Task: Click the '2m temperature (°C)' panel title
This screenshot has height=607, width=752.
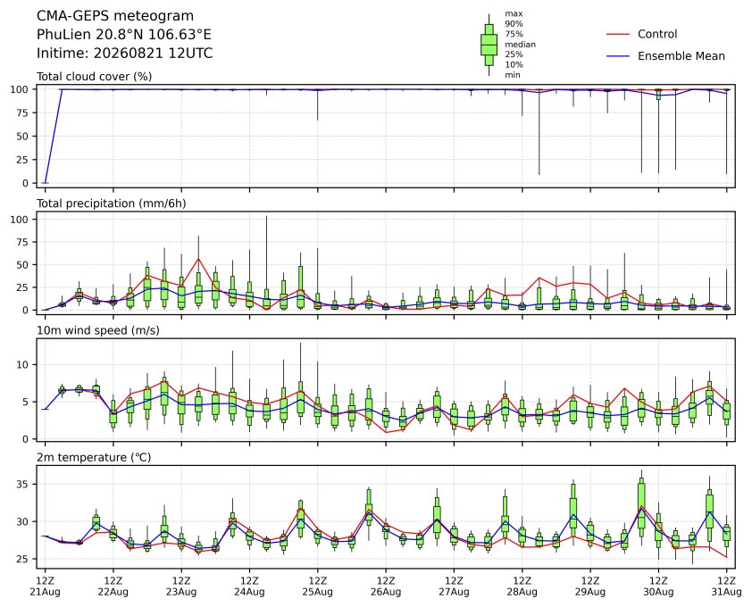Action: pyautogui.click(x=94, y=457)
